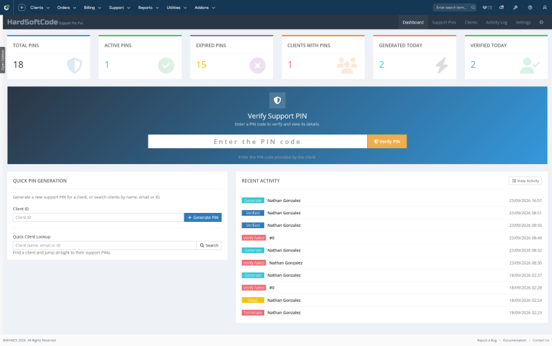Image resolution: width=552 pixels, height=346 pixels.
Task: Click Nathan Gonzalez in the 08:30 Verify failed row
Action: (x=286, y=263)
